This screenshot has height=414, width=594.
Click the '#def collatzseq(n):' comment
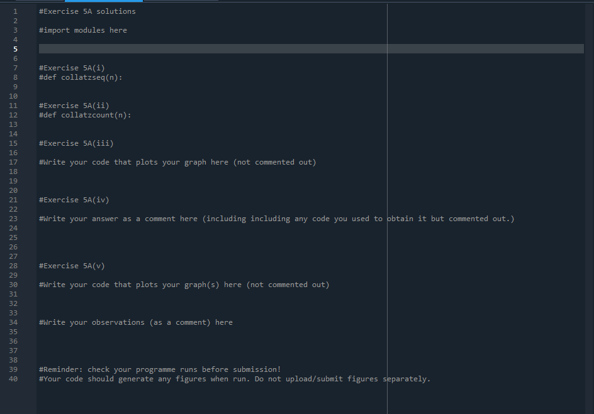(x=81, y=77)
